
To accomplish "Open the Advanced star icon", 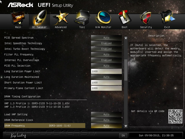I will [61, 18].
